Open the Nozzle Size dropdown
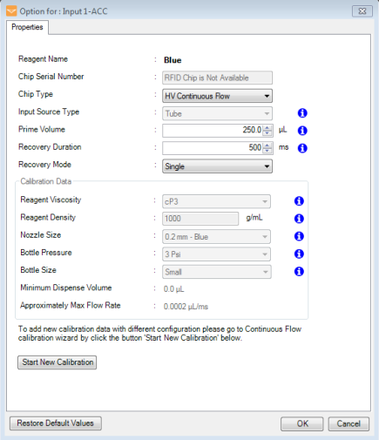 click(x=216, y=237)
